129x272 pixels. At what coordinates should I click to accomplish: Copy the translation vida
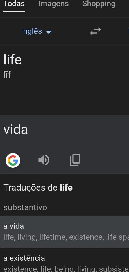coord(75,160)
